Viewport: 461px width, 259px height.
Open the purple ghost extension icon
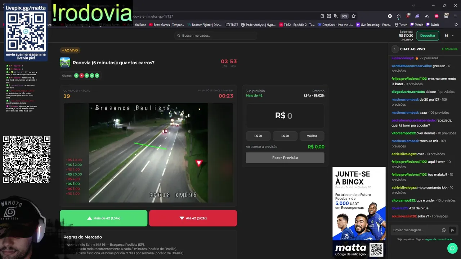pos(417,16)
